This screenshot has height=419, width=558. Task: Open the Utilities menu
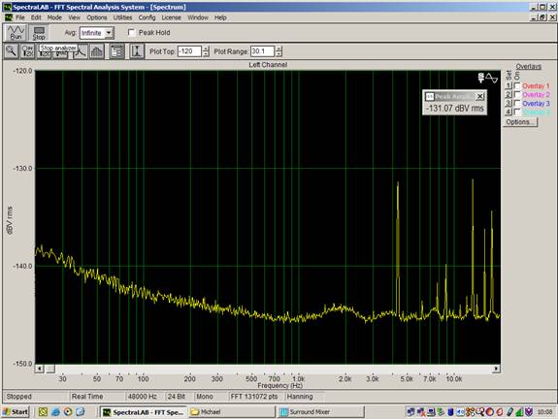(x=122, y=17)
